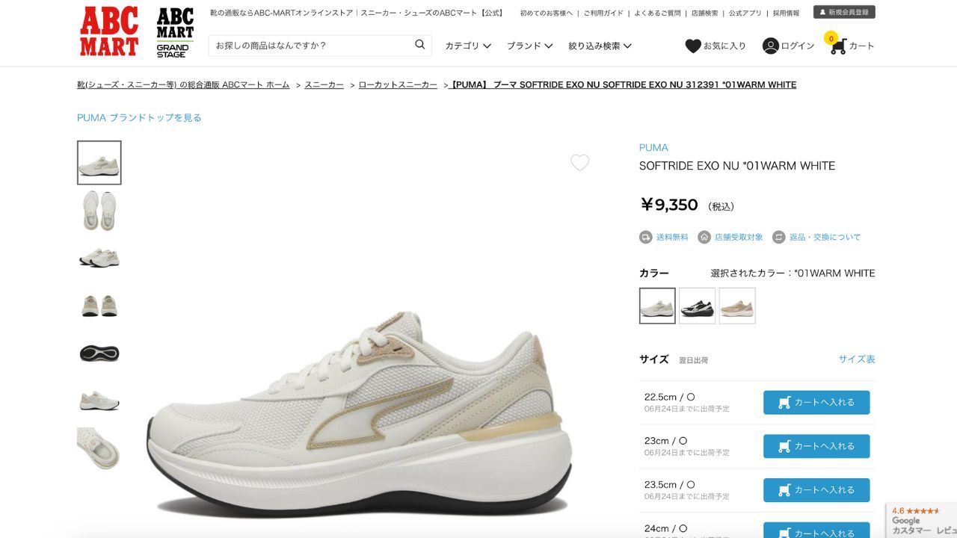Go to ABC MART home logo
This screenshot has width=957, height=538.
(109, 31)
